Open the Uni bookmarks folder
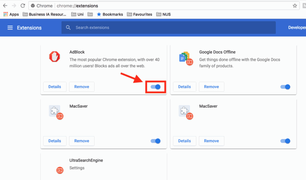 (77, 14)
